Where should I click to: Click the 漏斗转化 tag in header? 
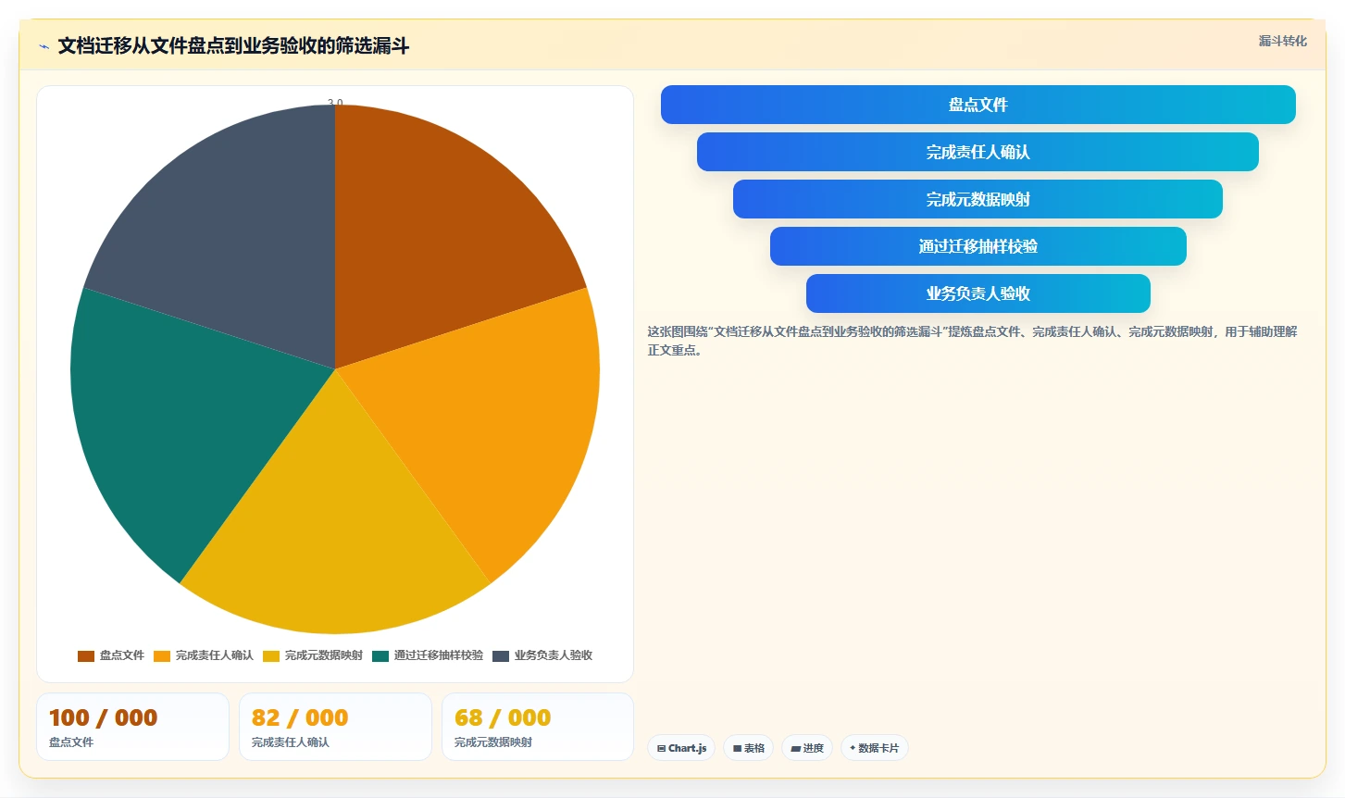(1282, 41)
